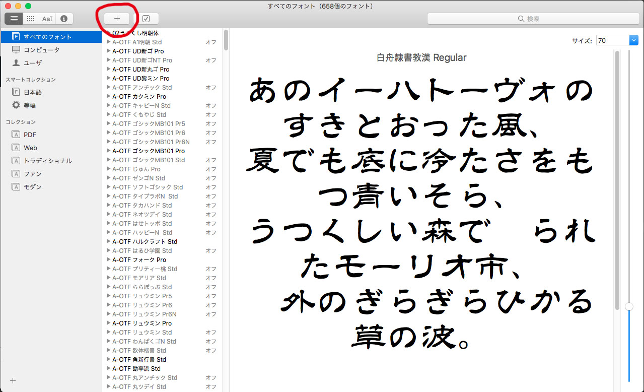
Task: Click the font size slider handle
Action: click(629, 306)
